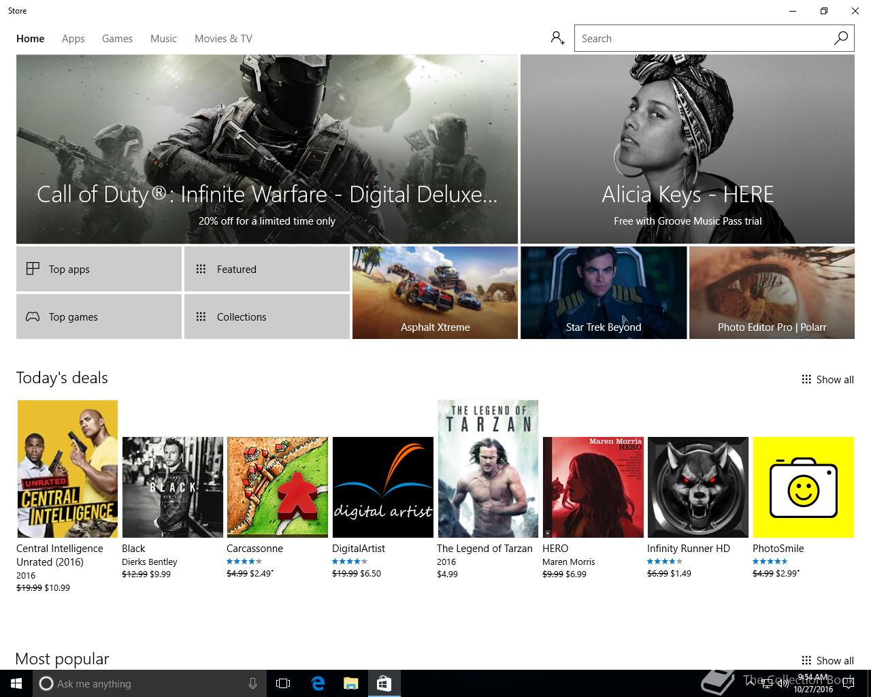The width and height of the screenshot is (871, 697).
Task: Open the DigitalArtist app icon
Action: click(382, 487)
